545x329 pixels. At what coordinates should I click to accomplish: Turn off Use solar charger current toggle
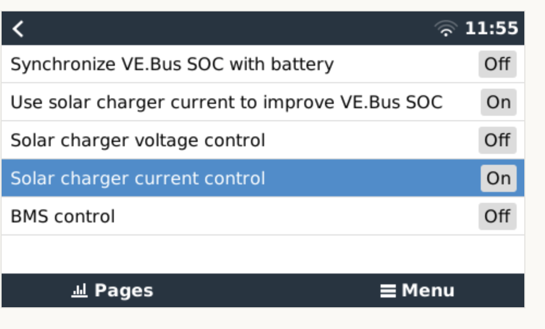[498, 102]
